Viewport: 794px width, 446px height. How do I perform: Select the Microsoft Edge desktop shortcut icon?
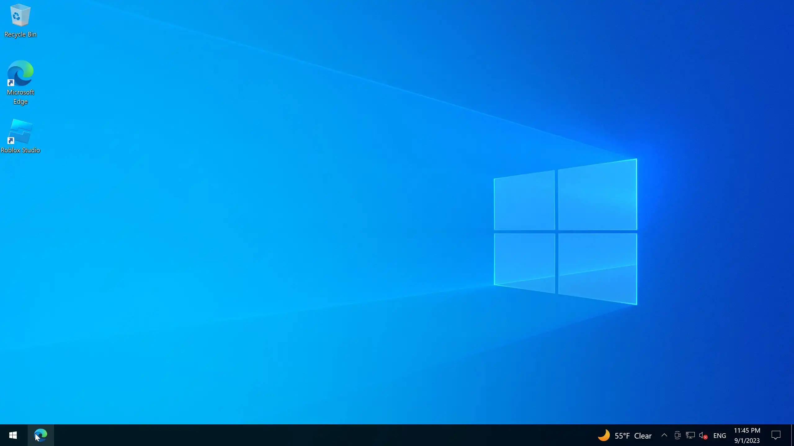20,73
